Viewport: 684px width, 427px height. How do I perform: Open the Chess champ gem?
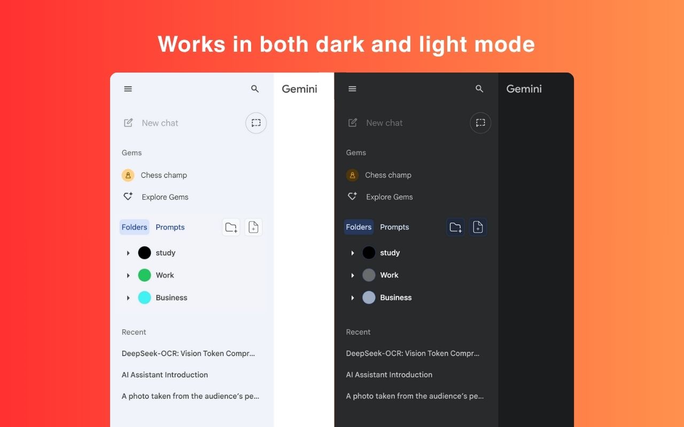point(164,175)
